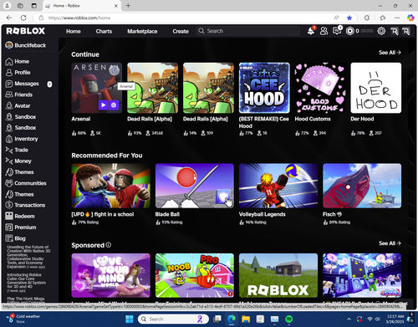The height and width of the screenshot is (327, 418).
Task: Click the taskbar clock showing 12:17 AM
Action: (x=395, y=319)
